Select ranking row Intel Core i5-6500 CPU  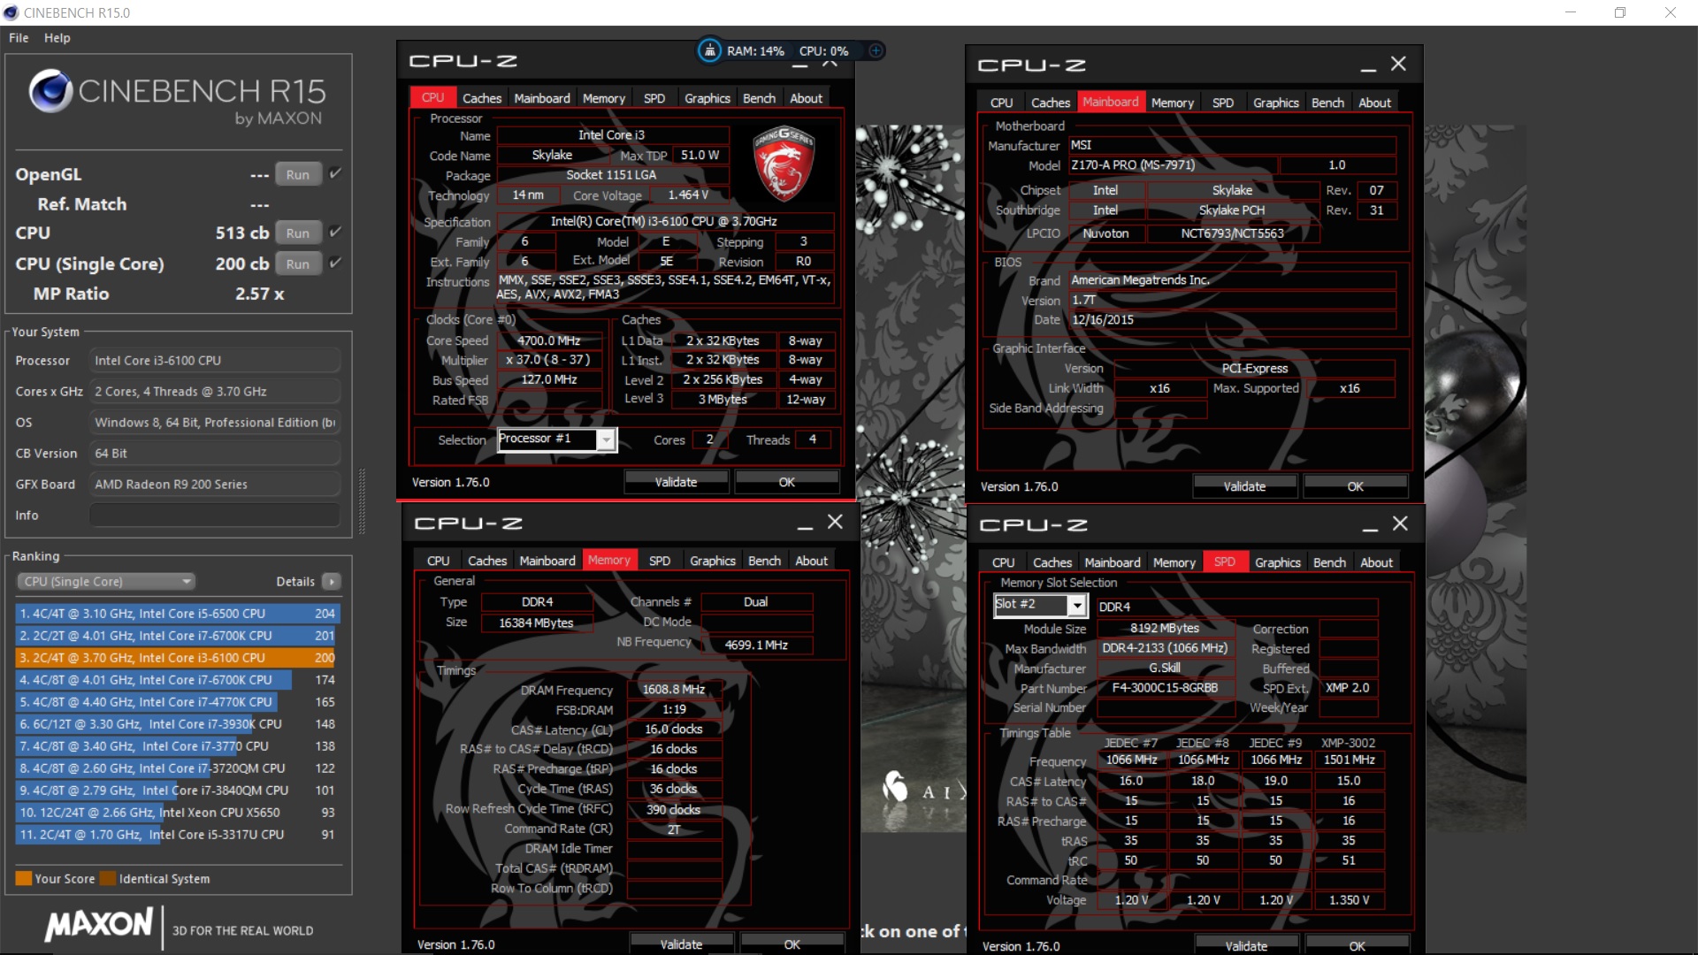tap(178, 613)
